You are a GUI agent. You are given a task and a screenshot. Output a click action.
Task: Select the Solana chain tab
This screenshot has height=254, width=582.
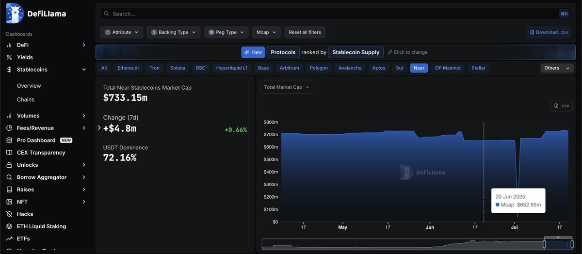[178, 68]
